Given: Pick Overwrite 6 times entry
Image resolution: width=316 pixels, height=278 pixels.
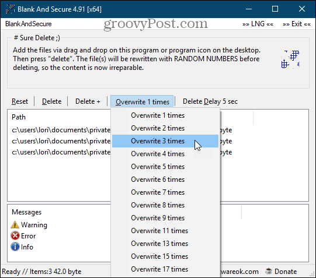Looking at the screenshot, I should coord(165,180).
